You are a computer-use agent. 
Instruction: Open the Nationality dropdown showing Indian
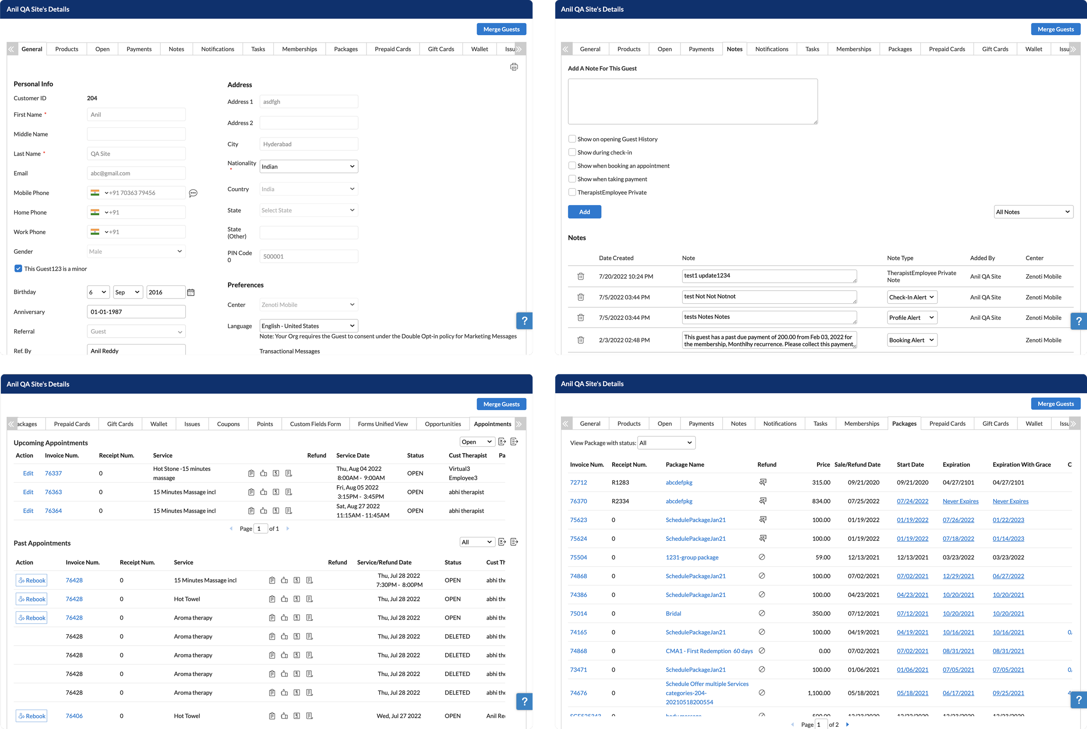click(309, 166)
